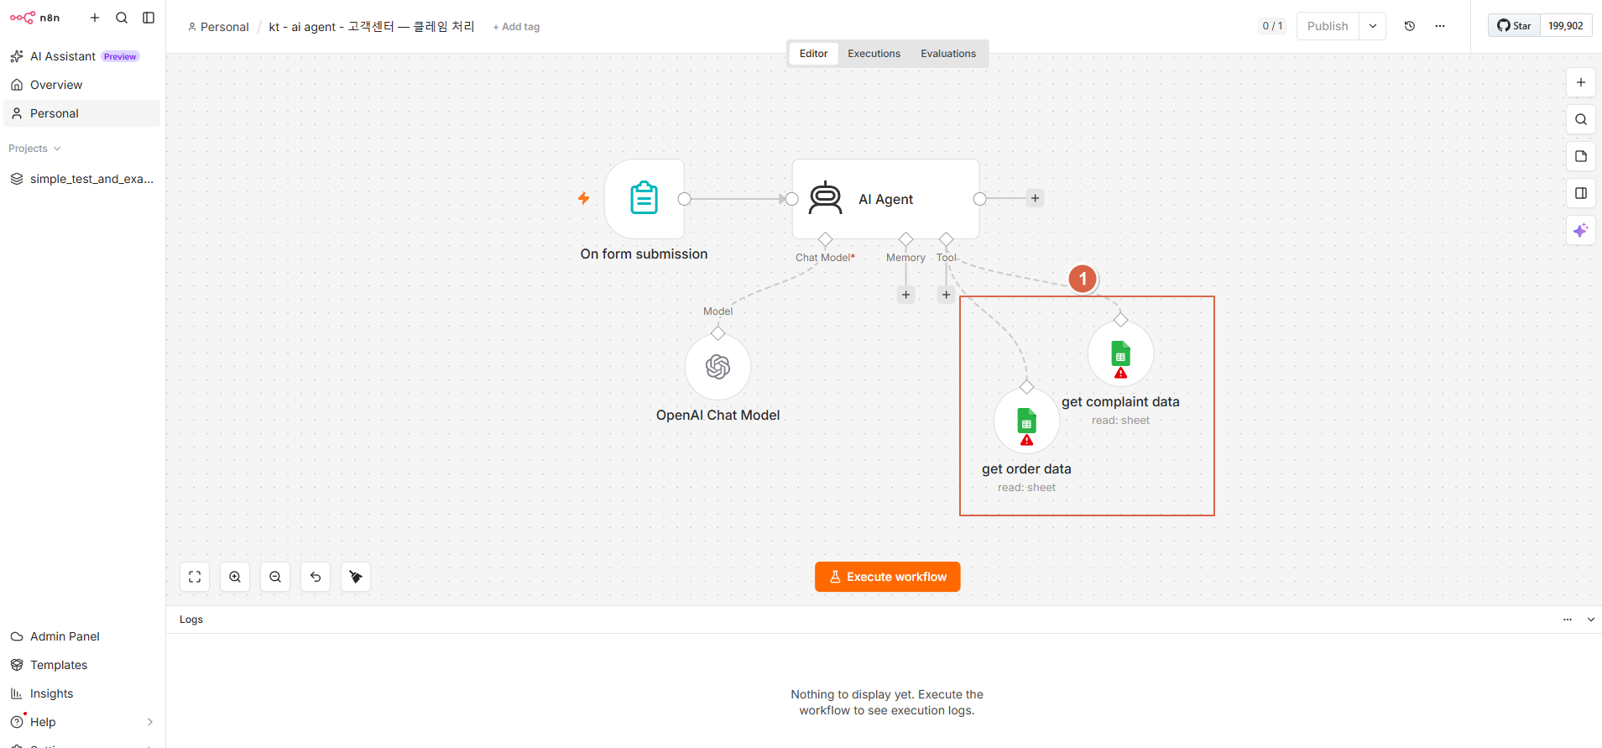Open Admin Panel
This screenshot has height=748, width=1602.
point(81,636)
